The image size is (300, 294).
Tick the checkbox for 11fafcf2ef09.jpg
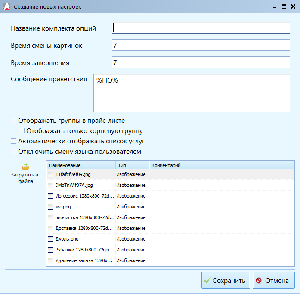(x=51, y=174)
